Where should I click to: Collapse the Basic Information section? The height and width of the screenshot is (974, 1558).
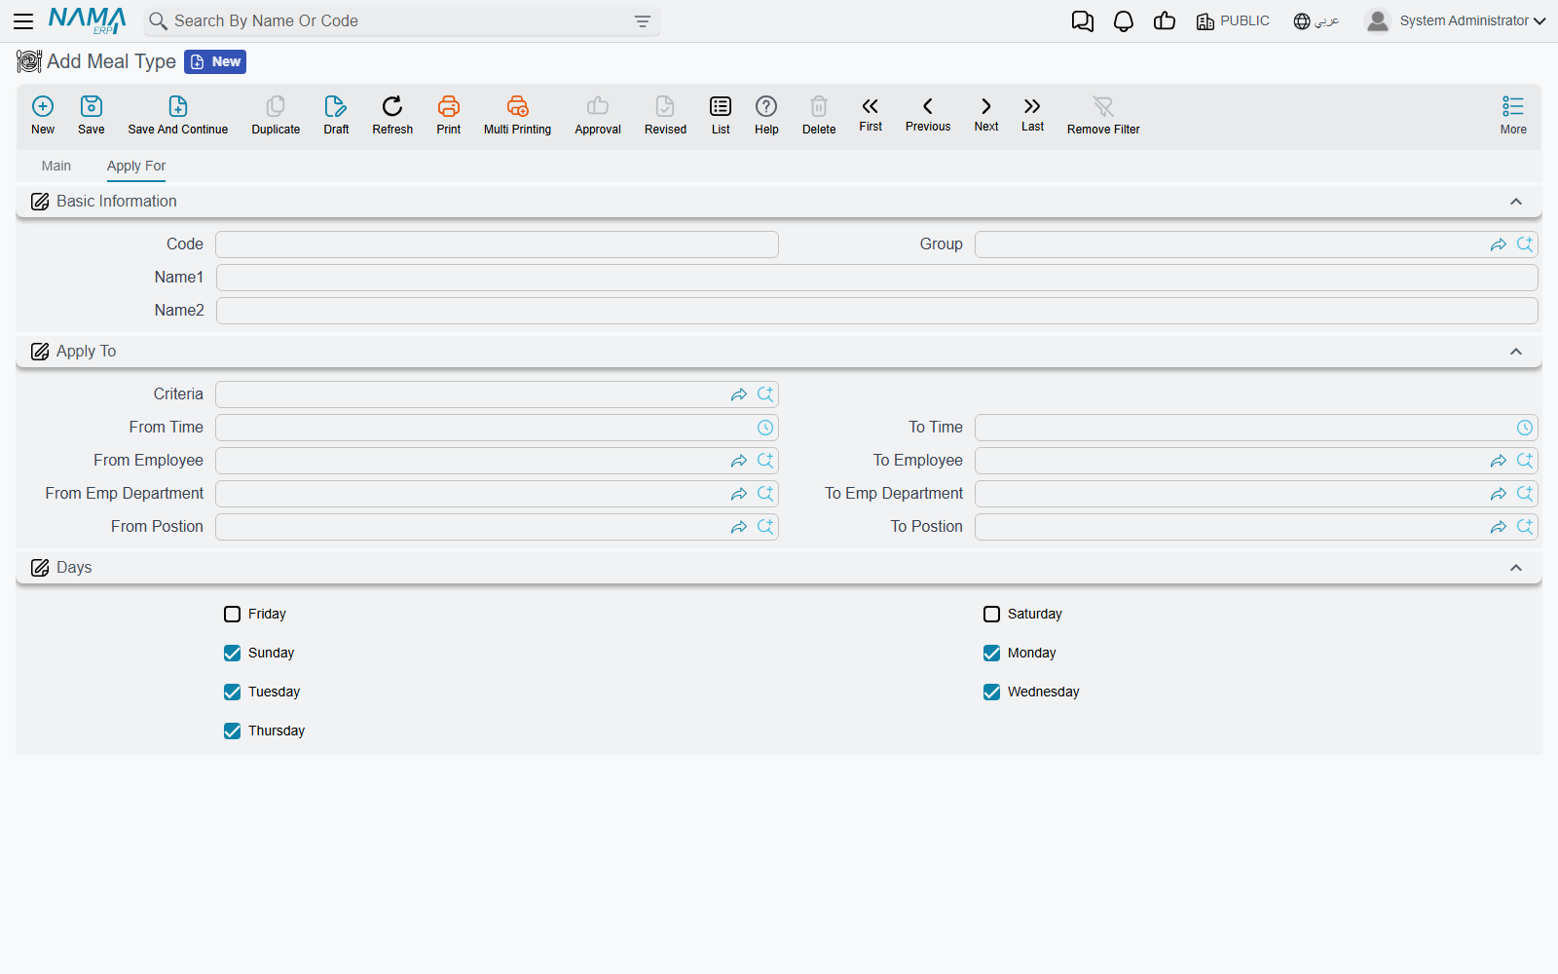coord(1515,202)
